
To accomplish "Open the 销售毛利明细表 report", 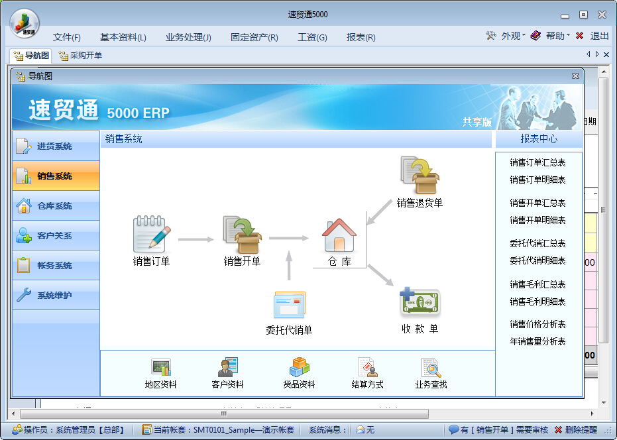I will click(x=537, y=302).
